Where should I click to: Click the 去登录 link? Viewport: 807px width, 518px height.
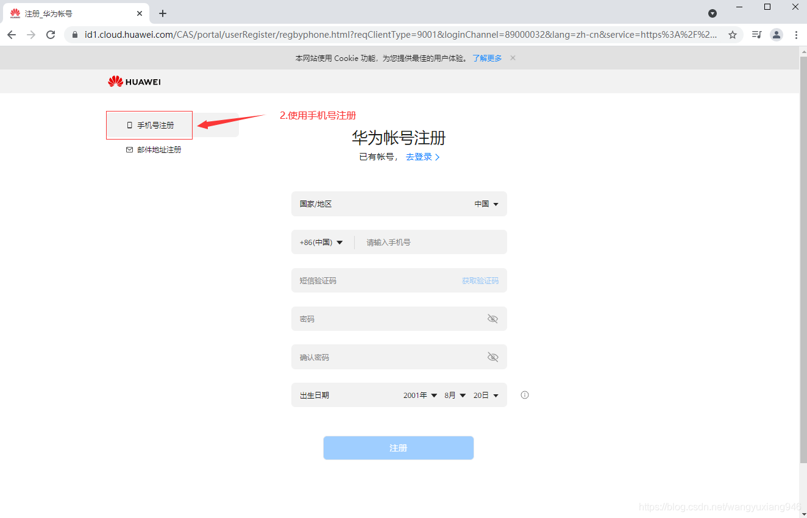pyautogui.click(x=422, y=157)
